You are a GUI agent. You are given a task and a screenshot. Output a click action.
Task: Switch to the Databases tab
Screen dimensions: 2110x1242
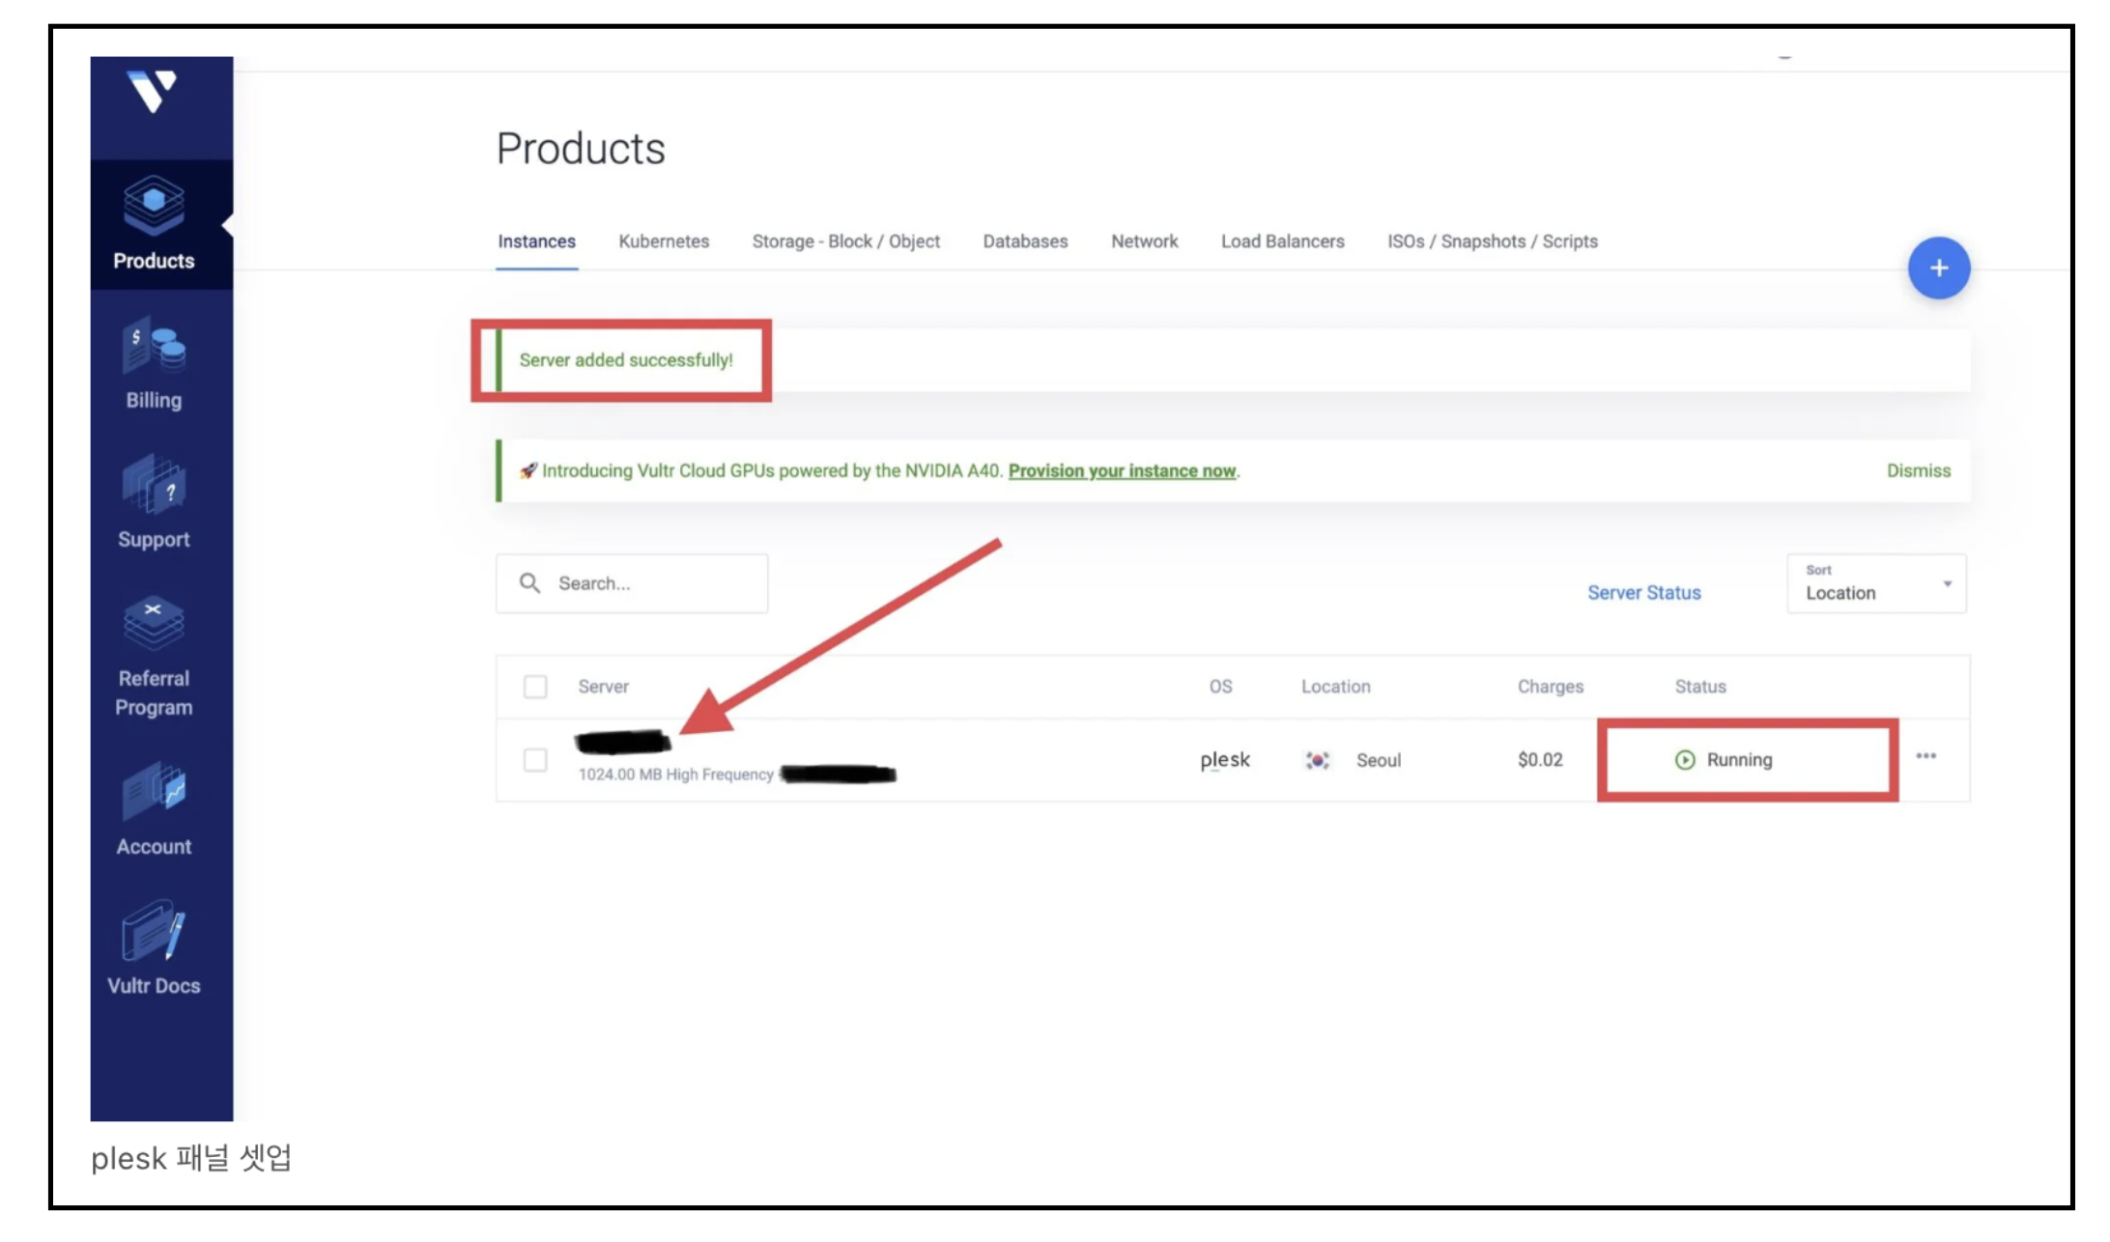[1025, 241]
